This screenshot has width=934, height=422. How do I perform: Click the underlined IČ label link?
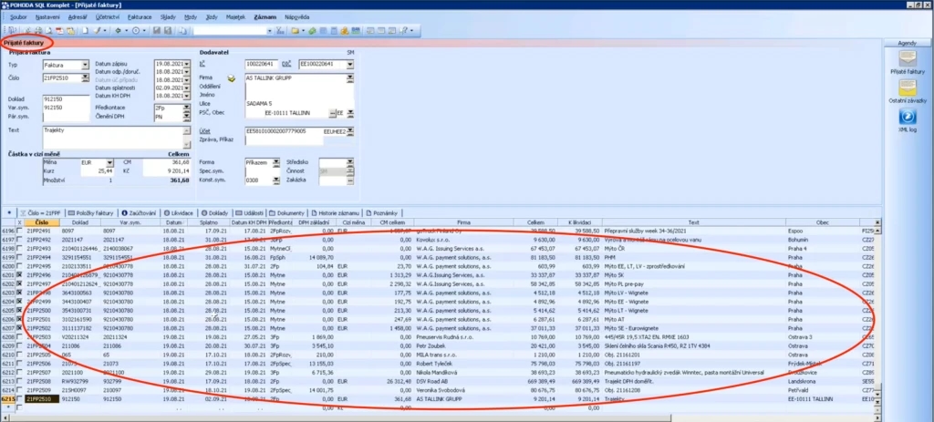(202, 63)
